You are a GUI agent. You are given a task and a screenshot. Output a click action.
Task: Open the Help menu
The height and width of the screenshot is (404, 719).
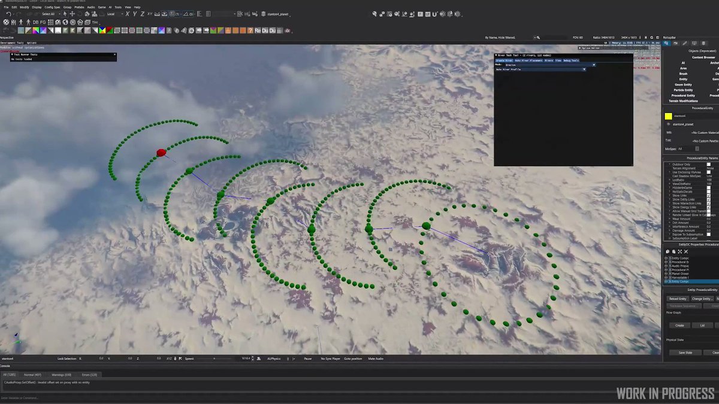point(137,7)
